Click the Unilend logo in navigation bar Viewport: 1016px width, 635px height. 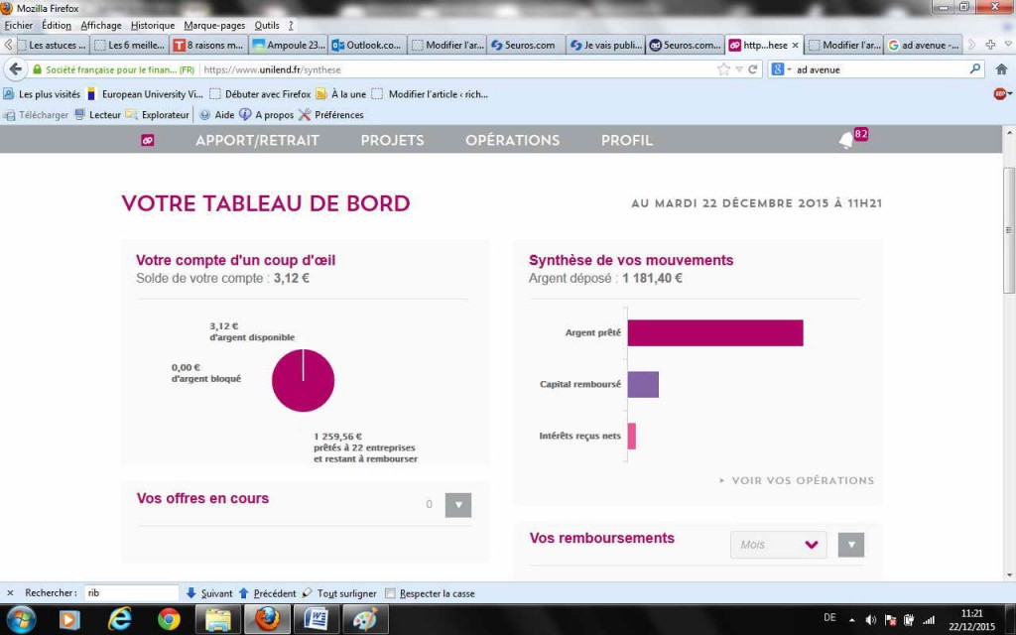(x=148, y=141)
